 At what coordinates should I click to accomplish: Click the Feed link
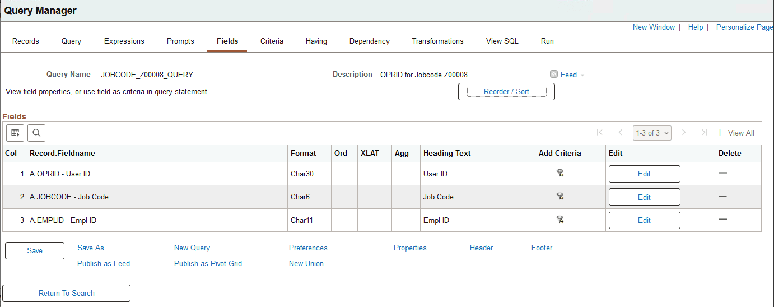click(x=568, y=75)
